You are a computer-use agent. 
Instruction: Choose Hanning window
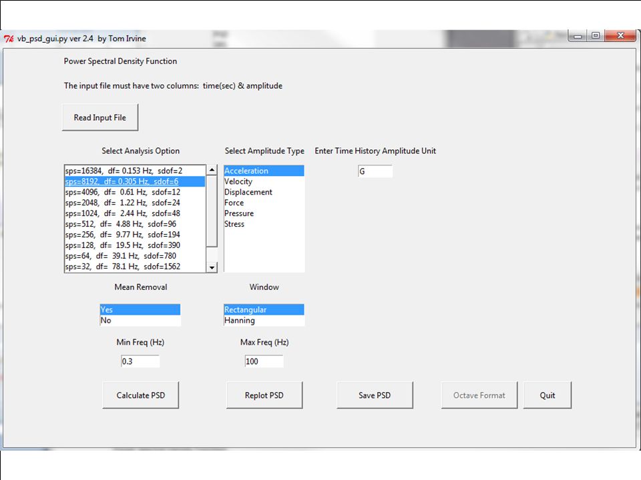click(x=264, y=320)
